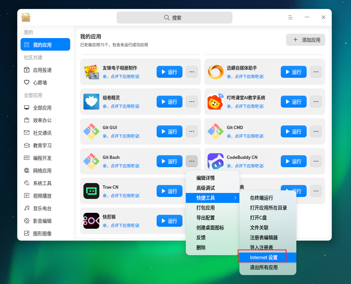Open 视频播放 category
The width and height of the screenshot is (351, 284).
click(x=45, y=196)
